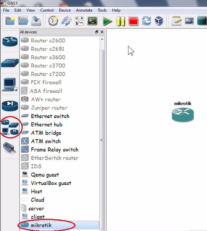This screenshot has width=207, height=231.
Task: Open the Help menu
Action: [116, 10]
